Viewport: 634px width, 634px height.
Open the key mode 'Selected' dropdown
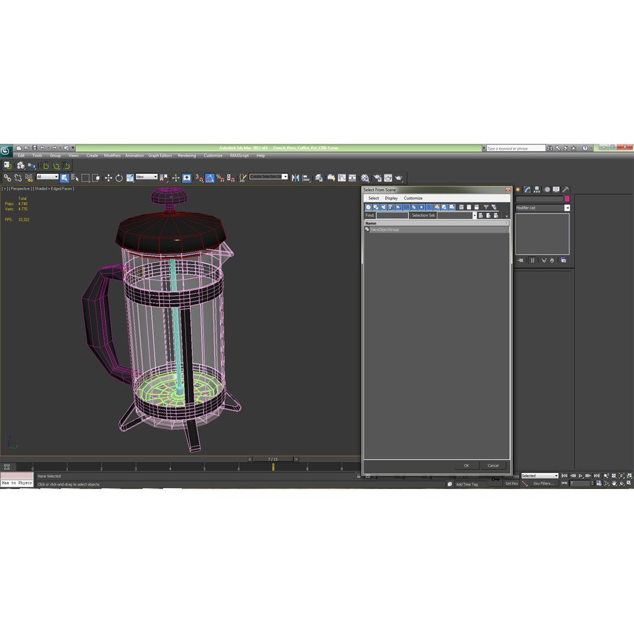click(539, 476)
